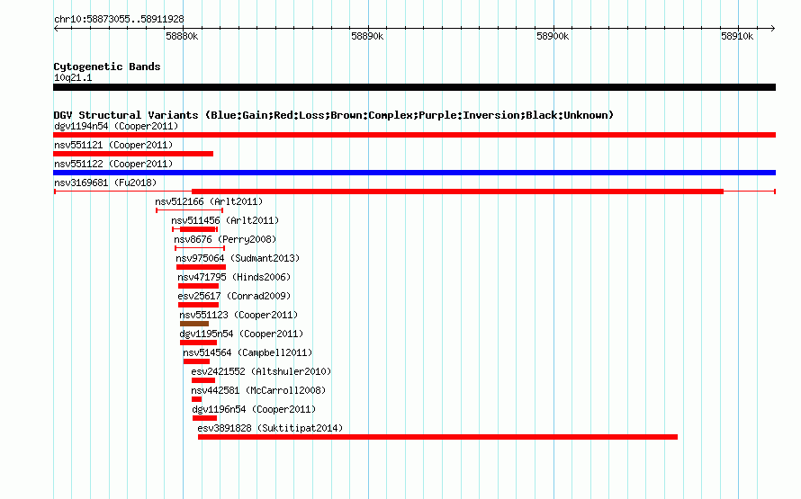Click the nsv512166 (Arlt2011) label
This screenshot has height=499, width=801.
[x=209, y=201]
